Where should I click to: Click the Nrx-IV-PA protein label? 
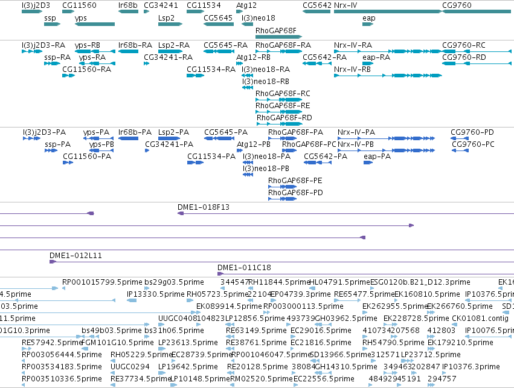click(x=356, y=132)
